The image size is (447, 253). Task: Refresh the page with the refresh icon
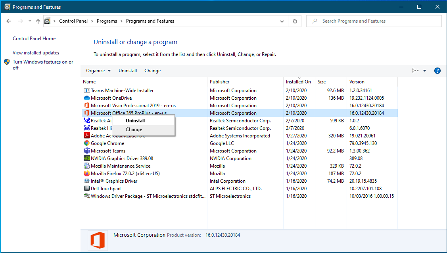pos(294,21)
